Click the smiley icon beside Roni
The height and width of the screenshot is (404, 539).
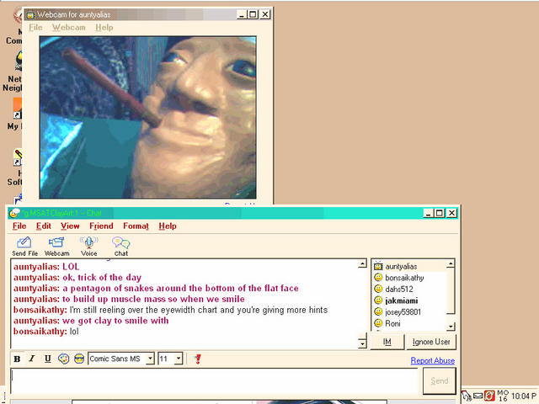coord(378,323)
